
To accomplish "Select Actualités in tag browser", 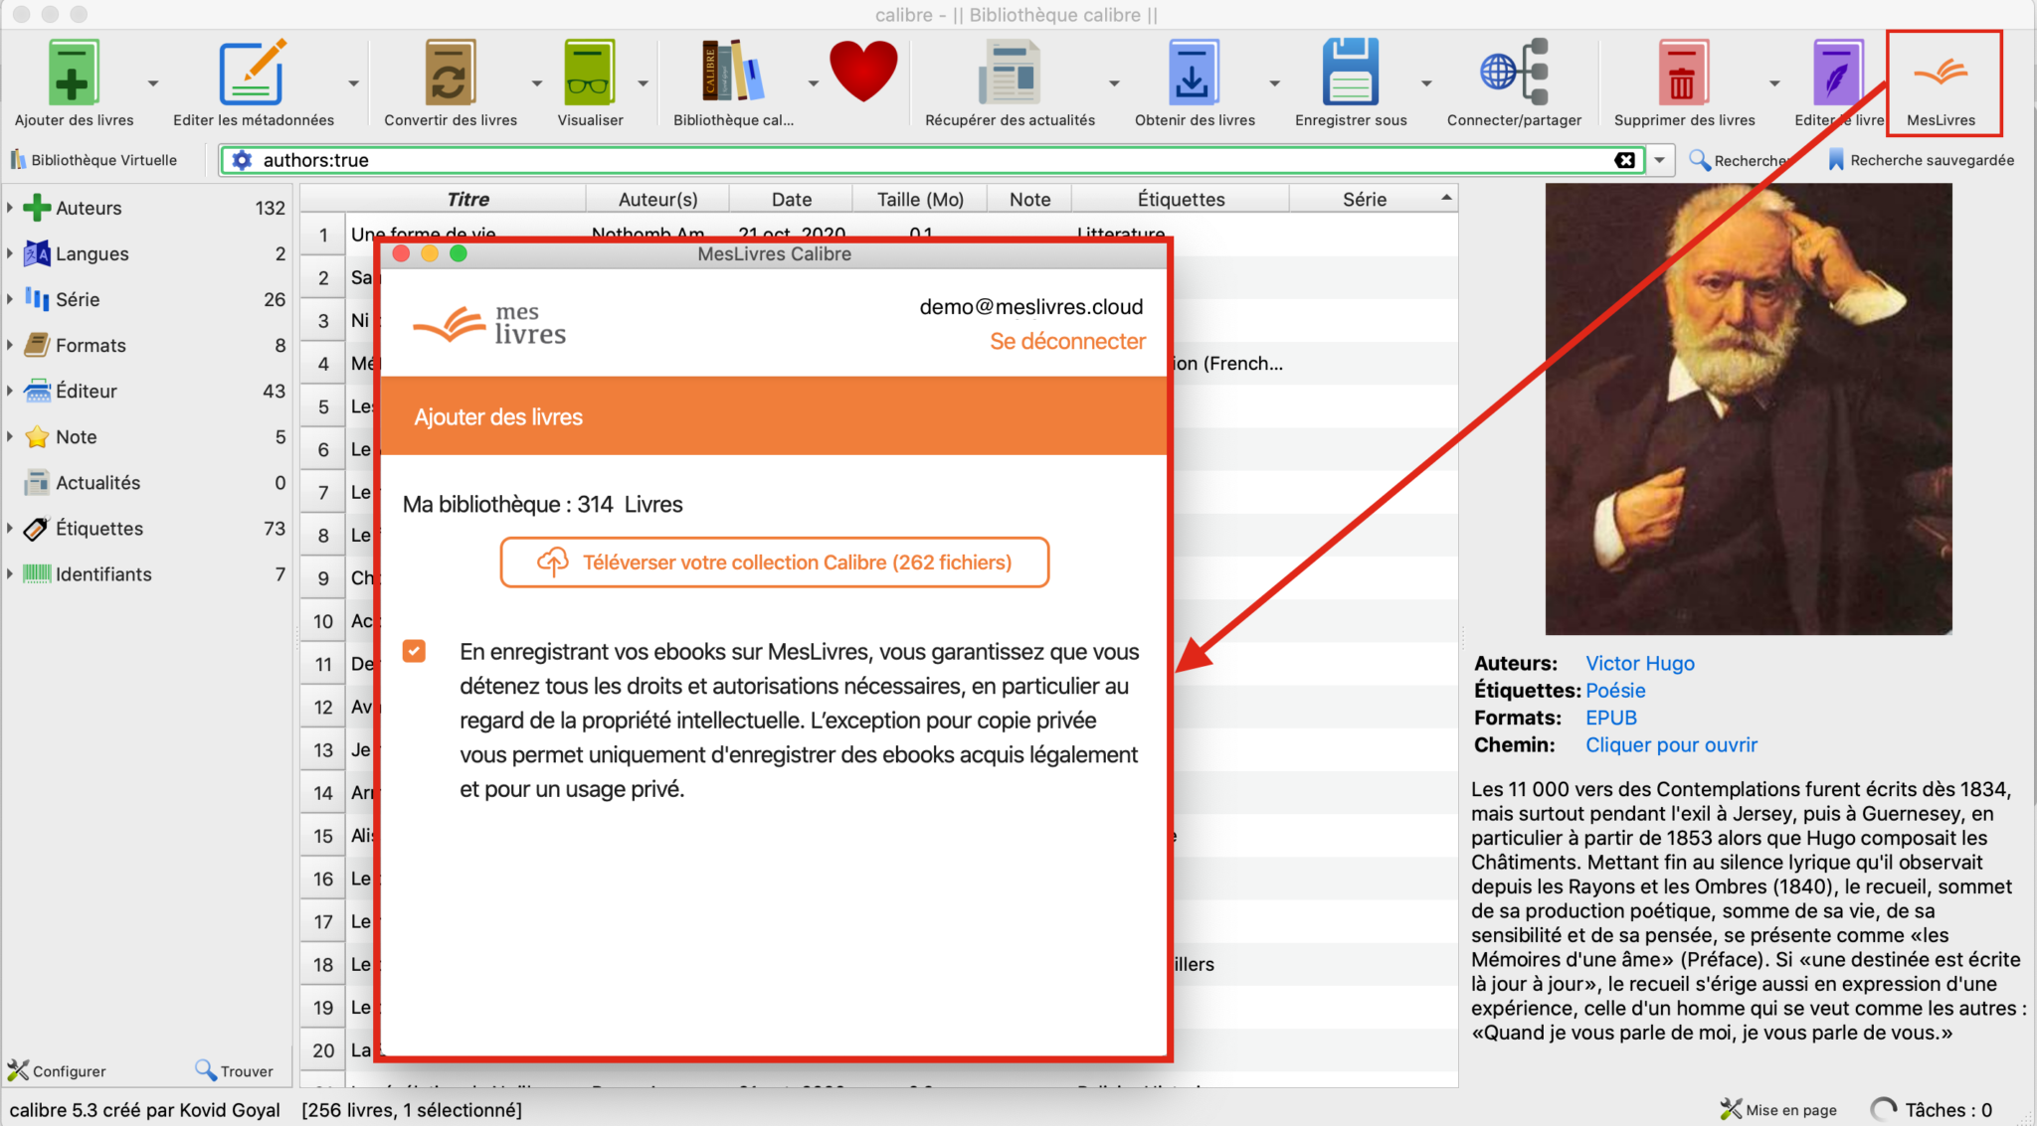I will click(x=97, y=482).
